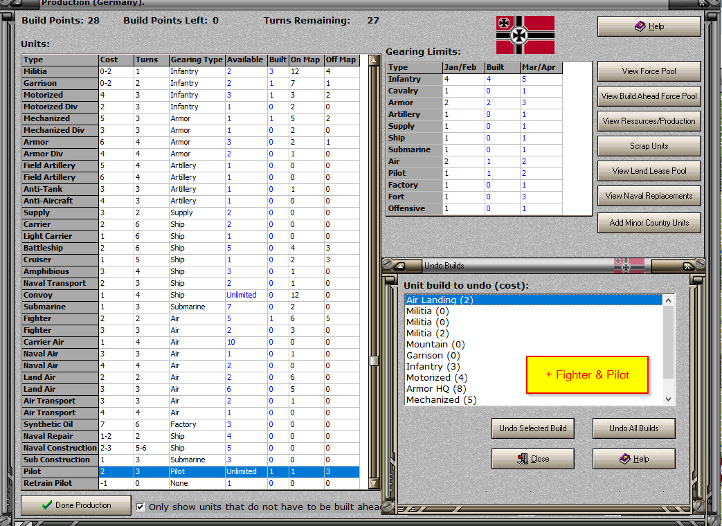The width and height of the screenshot is (722, 526).
Task: Select 'Militia (2)' in undo list
Action: [534, 333]
